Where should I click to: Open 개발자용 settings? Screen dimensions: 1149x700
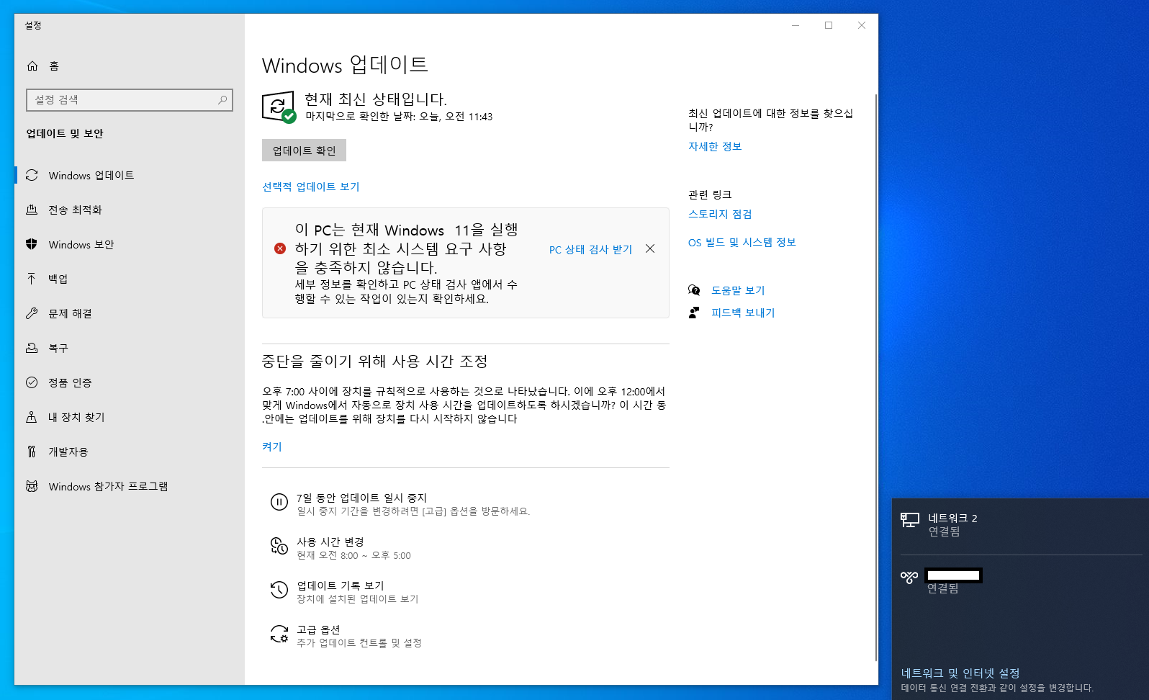130,452
